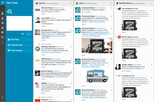This screenshot has height=102, width=154.
Task: Add a column with the plus icon
Action: (3, 43)
